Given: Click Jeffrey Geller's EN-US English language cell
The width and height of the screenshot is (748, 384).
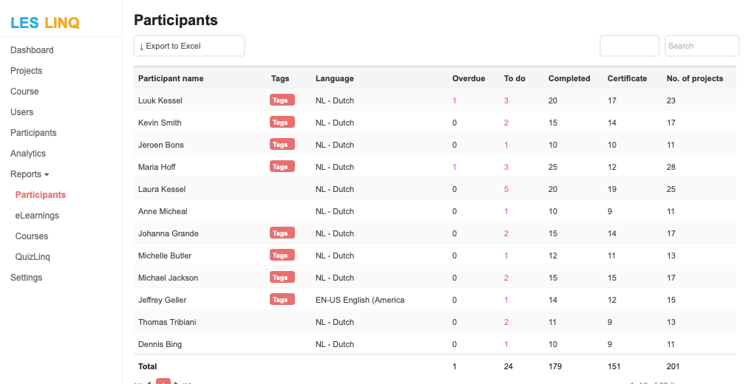Looking at the screenshot, I should tap(360, 300).
